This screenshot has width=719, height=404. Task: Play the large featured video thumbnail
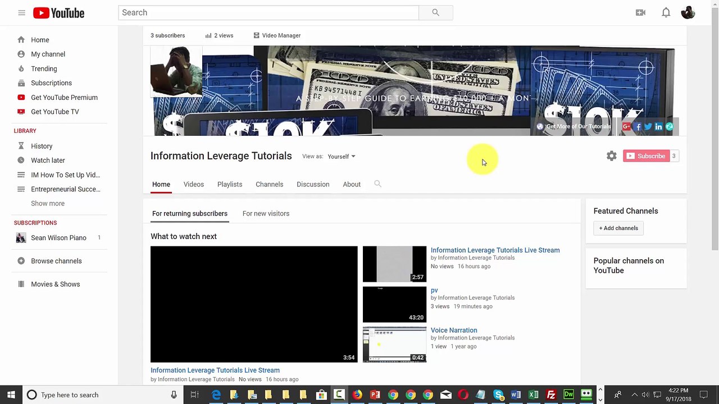click(254, 304)
